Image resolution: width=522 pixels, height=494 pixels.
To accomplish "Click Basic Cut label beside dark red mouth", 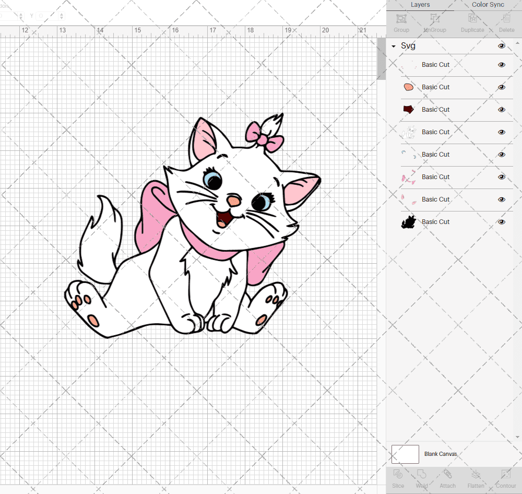I will [x=435, y=110].
